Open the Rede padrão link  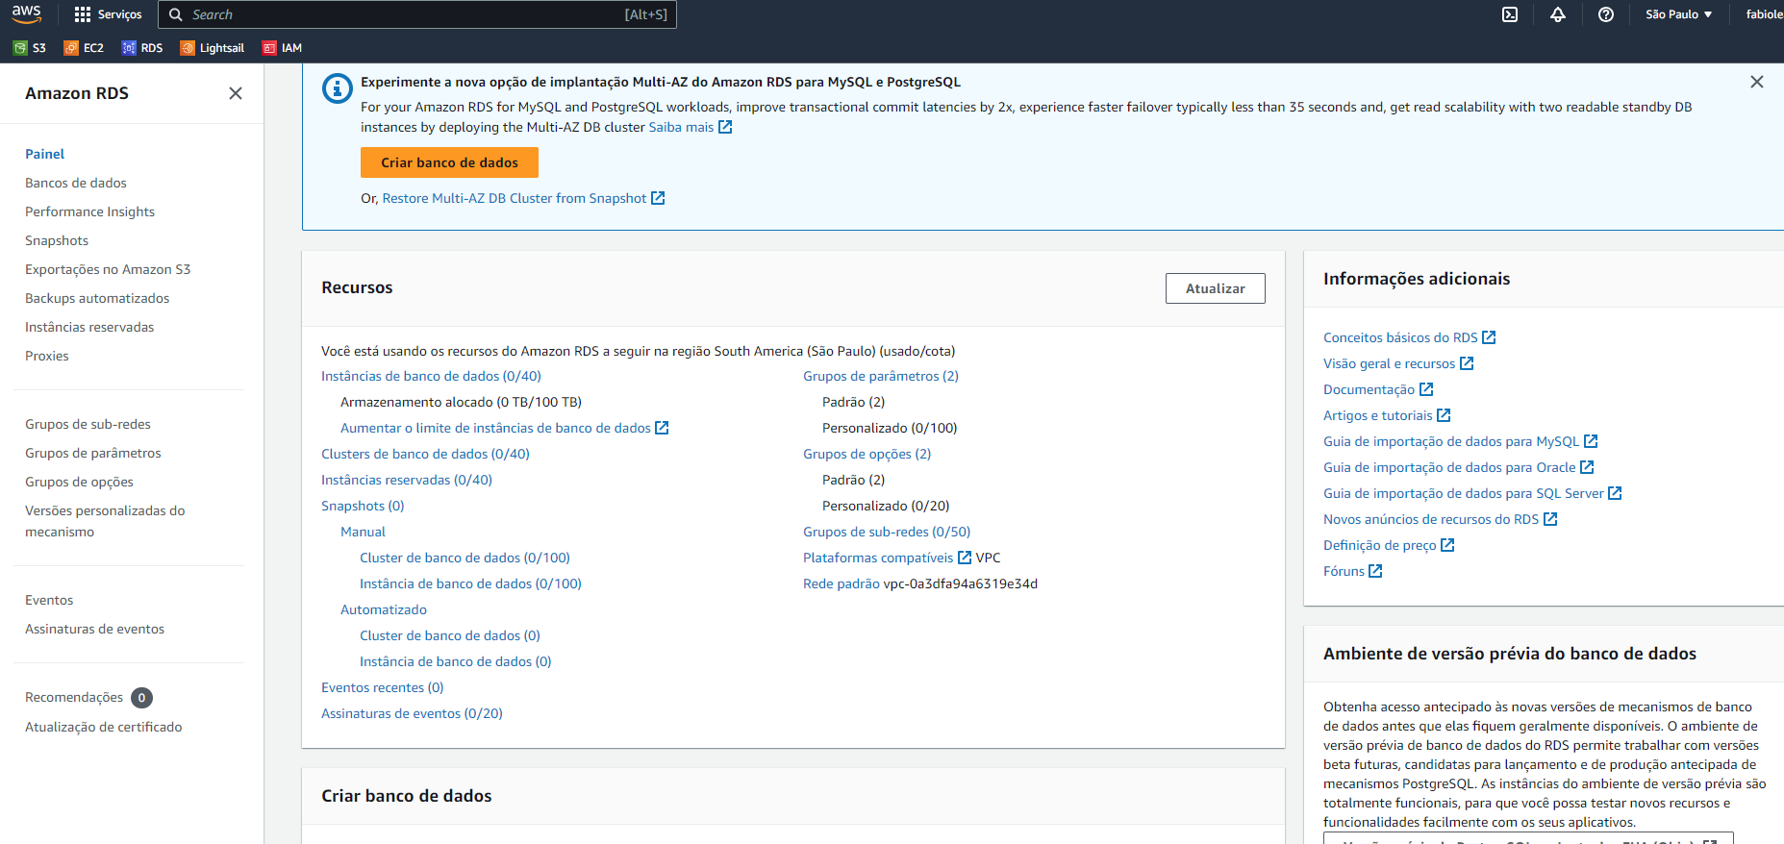(x=842, y=583)
